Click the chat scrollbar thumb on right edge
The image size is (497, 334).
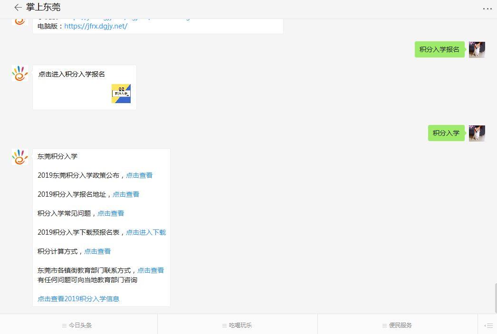(x=495, y=298)
